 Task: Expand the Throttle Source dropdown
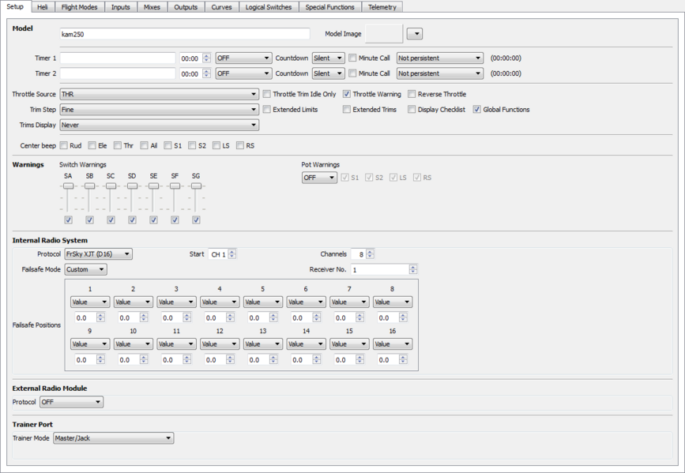pos(159,94)
